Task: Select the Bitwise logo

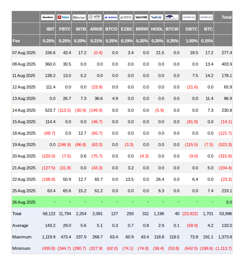Action: tap(79, 17)
